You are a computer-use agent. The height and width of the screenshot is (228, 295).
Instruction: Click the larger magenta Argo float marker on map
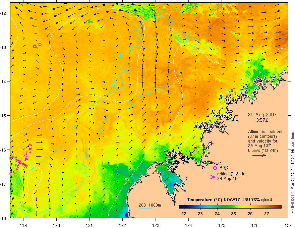click(x=35, y=47)
